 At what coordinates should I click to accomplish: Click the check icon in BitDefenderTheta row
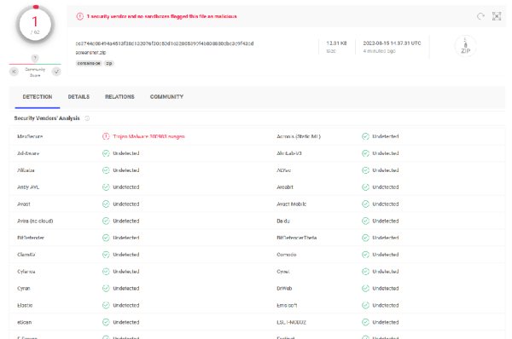(365, 238)
